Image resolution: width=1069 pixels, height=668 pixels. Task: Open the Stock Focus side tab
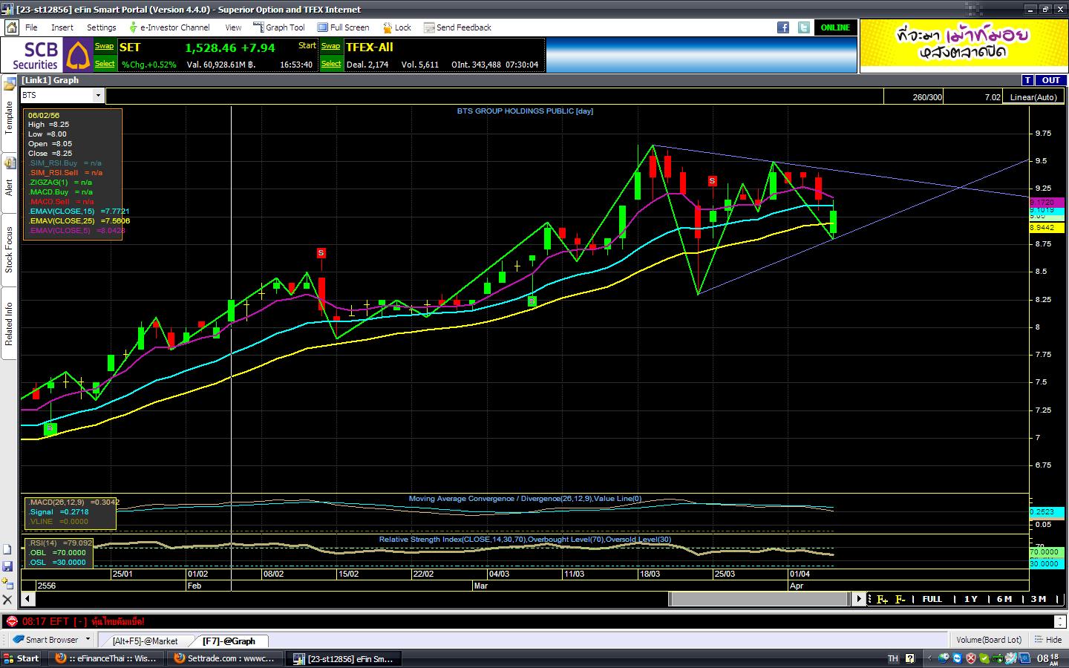tap(9, 250)
